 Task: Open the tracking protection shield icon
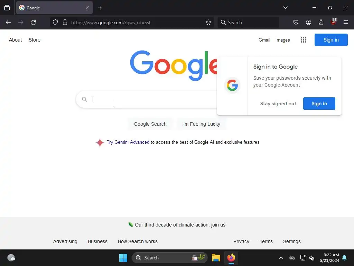pos(55,23)
